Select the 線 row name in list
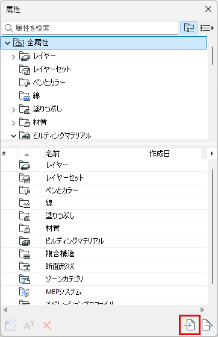Screen dimensions: 218x337 click(x=49, y=203)
